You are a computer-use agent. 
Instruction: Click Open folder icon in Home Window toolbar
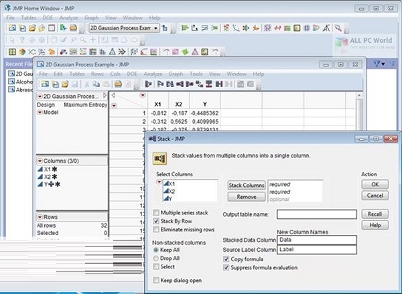(32, 27)
